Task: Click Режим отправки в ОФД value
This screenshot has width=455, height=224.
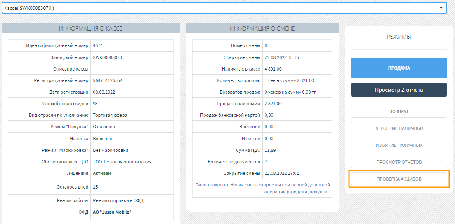Action: [x=118, y=200]
